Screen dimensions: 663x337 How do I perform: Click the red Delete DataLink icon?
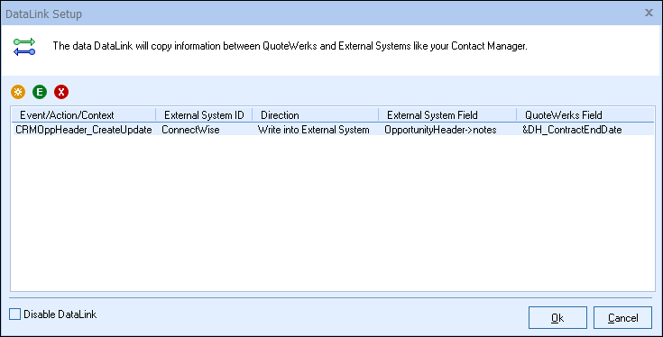61,92
